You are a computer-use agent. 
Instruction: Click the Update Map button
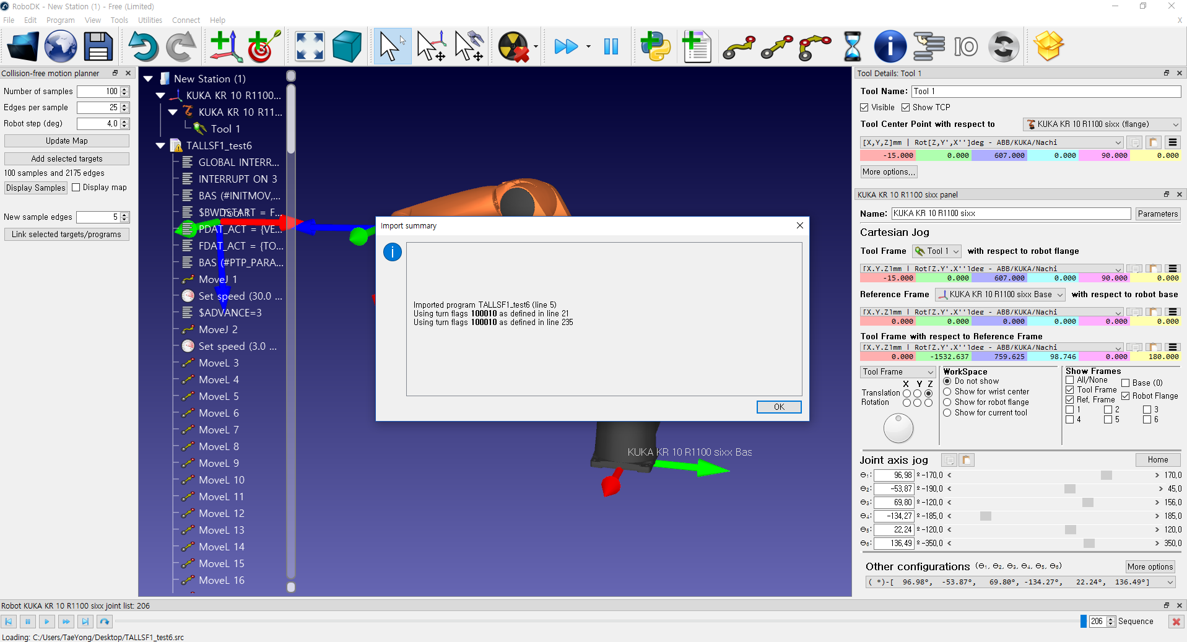tap(67, 141)
